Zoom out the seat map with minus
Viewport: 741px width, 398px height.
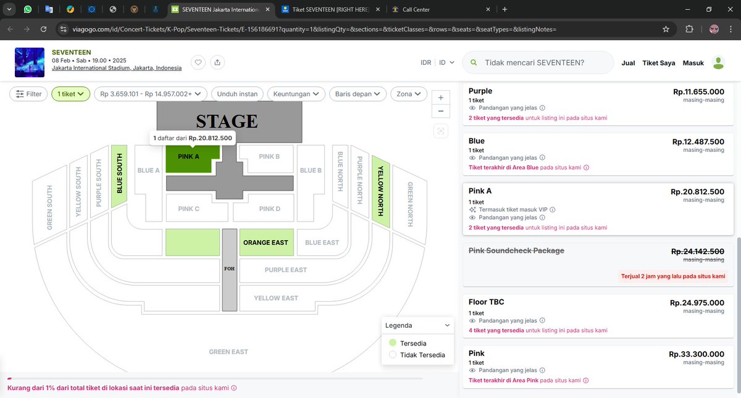point(440,111)
